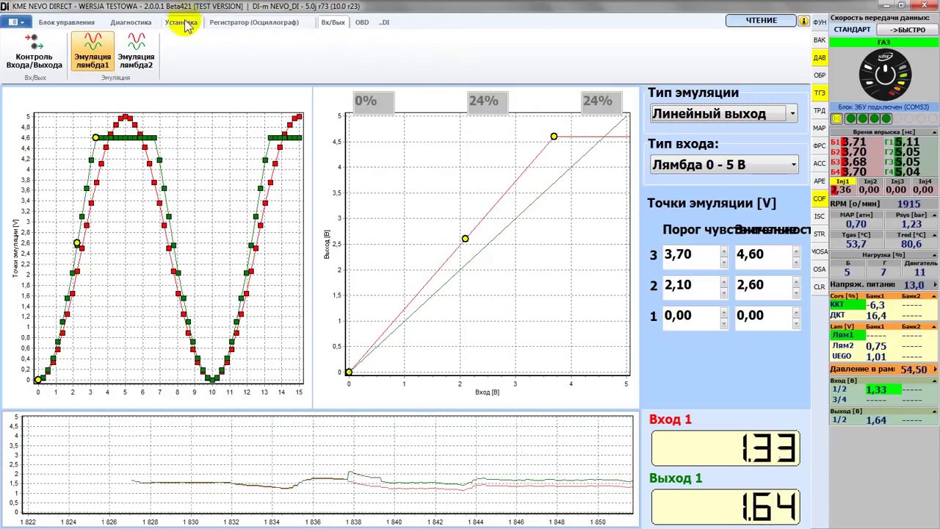Screen dimensions: 940x529
Task: Open the МАР side tab
Action: [820, 128]
